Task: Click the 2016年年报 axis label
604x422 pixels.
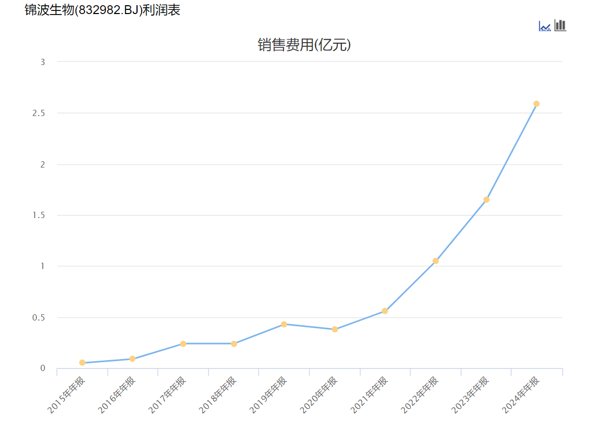Action: tap(116, 395)
